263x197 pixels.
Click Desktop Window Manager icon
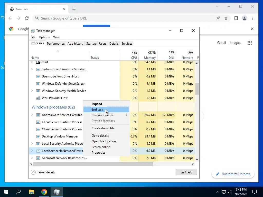(38, 136)
